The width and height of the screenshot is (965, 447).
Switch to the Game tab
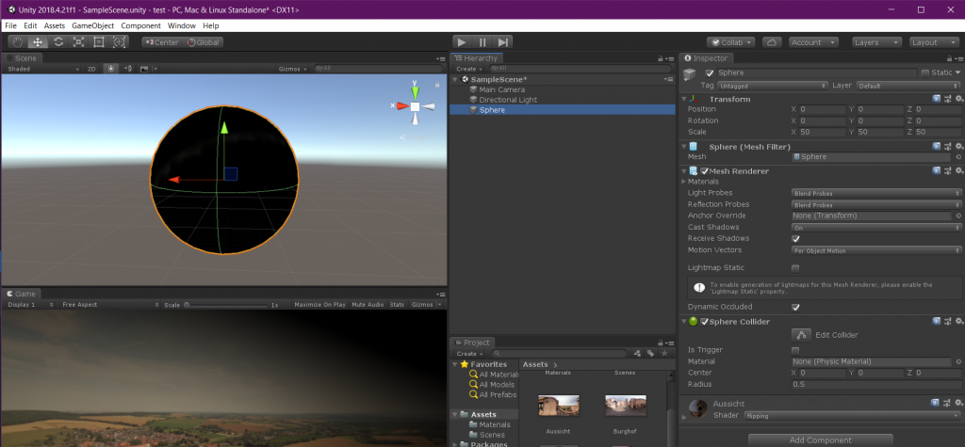tap(21, 294)
